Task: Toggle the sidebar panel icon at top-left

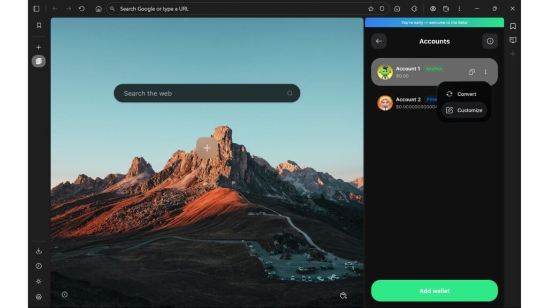Action: [36, 9]
